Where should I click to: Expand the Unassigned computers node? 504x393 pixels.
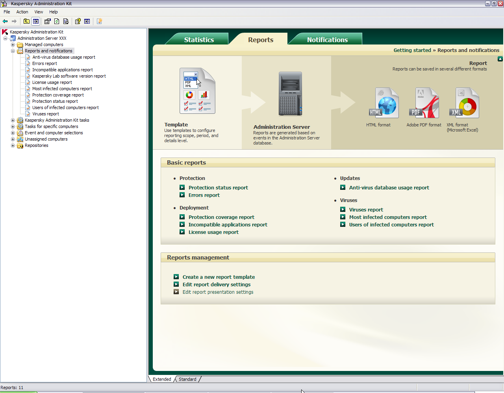13,139
